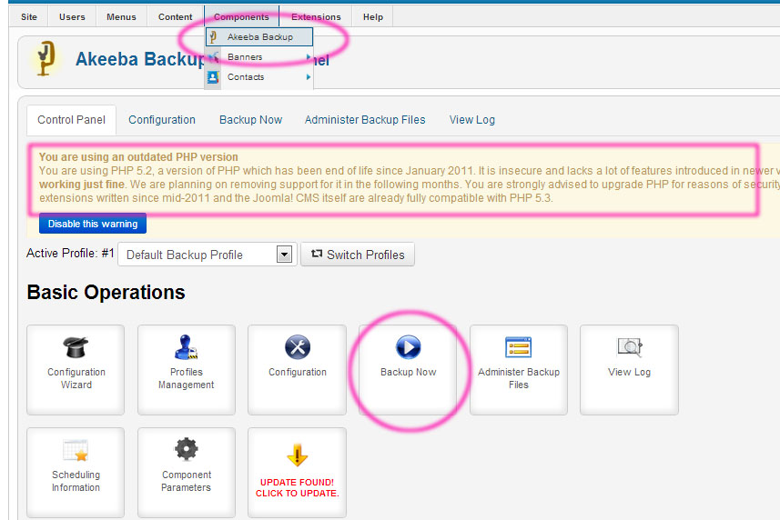Switch to the Configuration tab
Viewport: 780px width, 520px height.
click(x=162, y=120)
